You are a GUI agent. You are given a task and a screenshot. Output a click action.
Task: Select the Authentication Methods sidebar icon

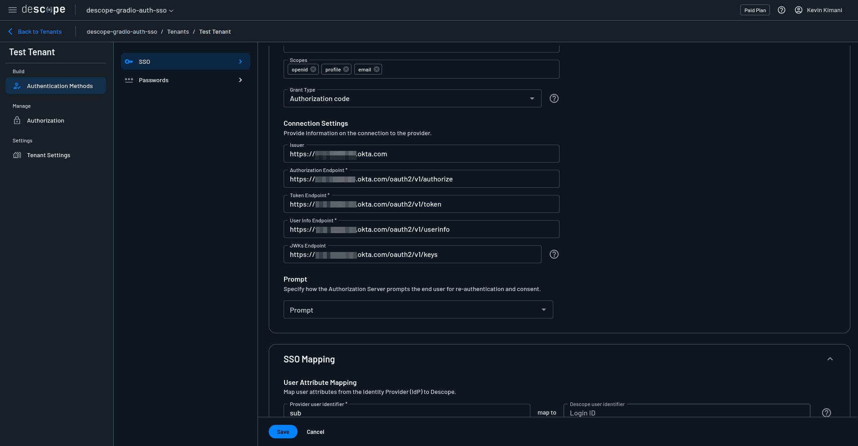pos(17,86)
